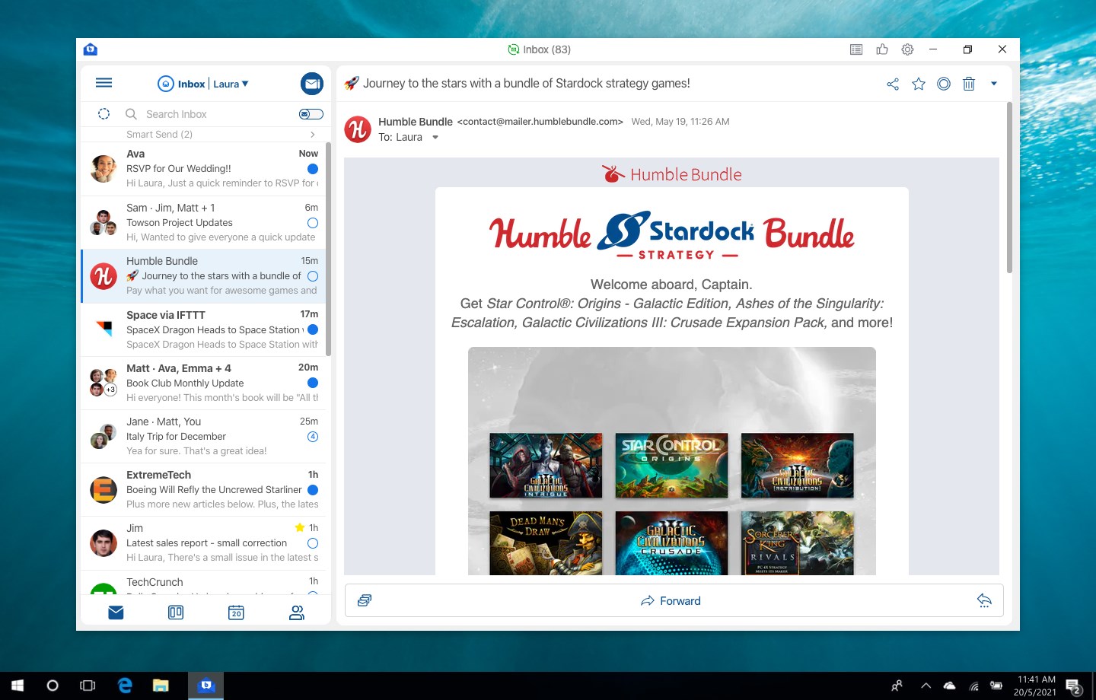Open the Inbox folder label
This screenshot has width=1096, height=700.
click(191, 84)
